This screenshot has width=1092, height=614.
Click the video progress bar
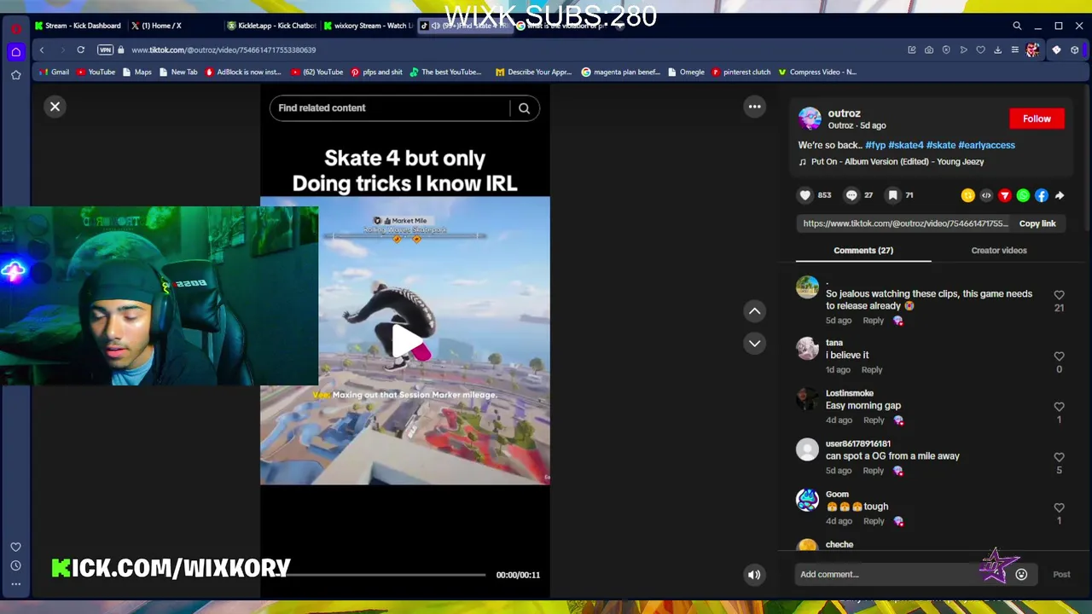click(384, 575)
